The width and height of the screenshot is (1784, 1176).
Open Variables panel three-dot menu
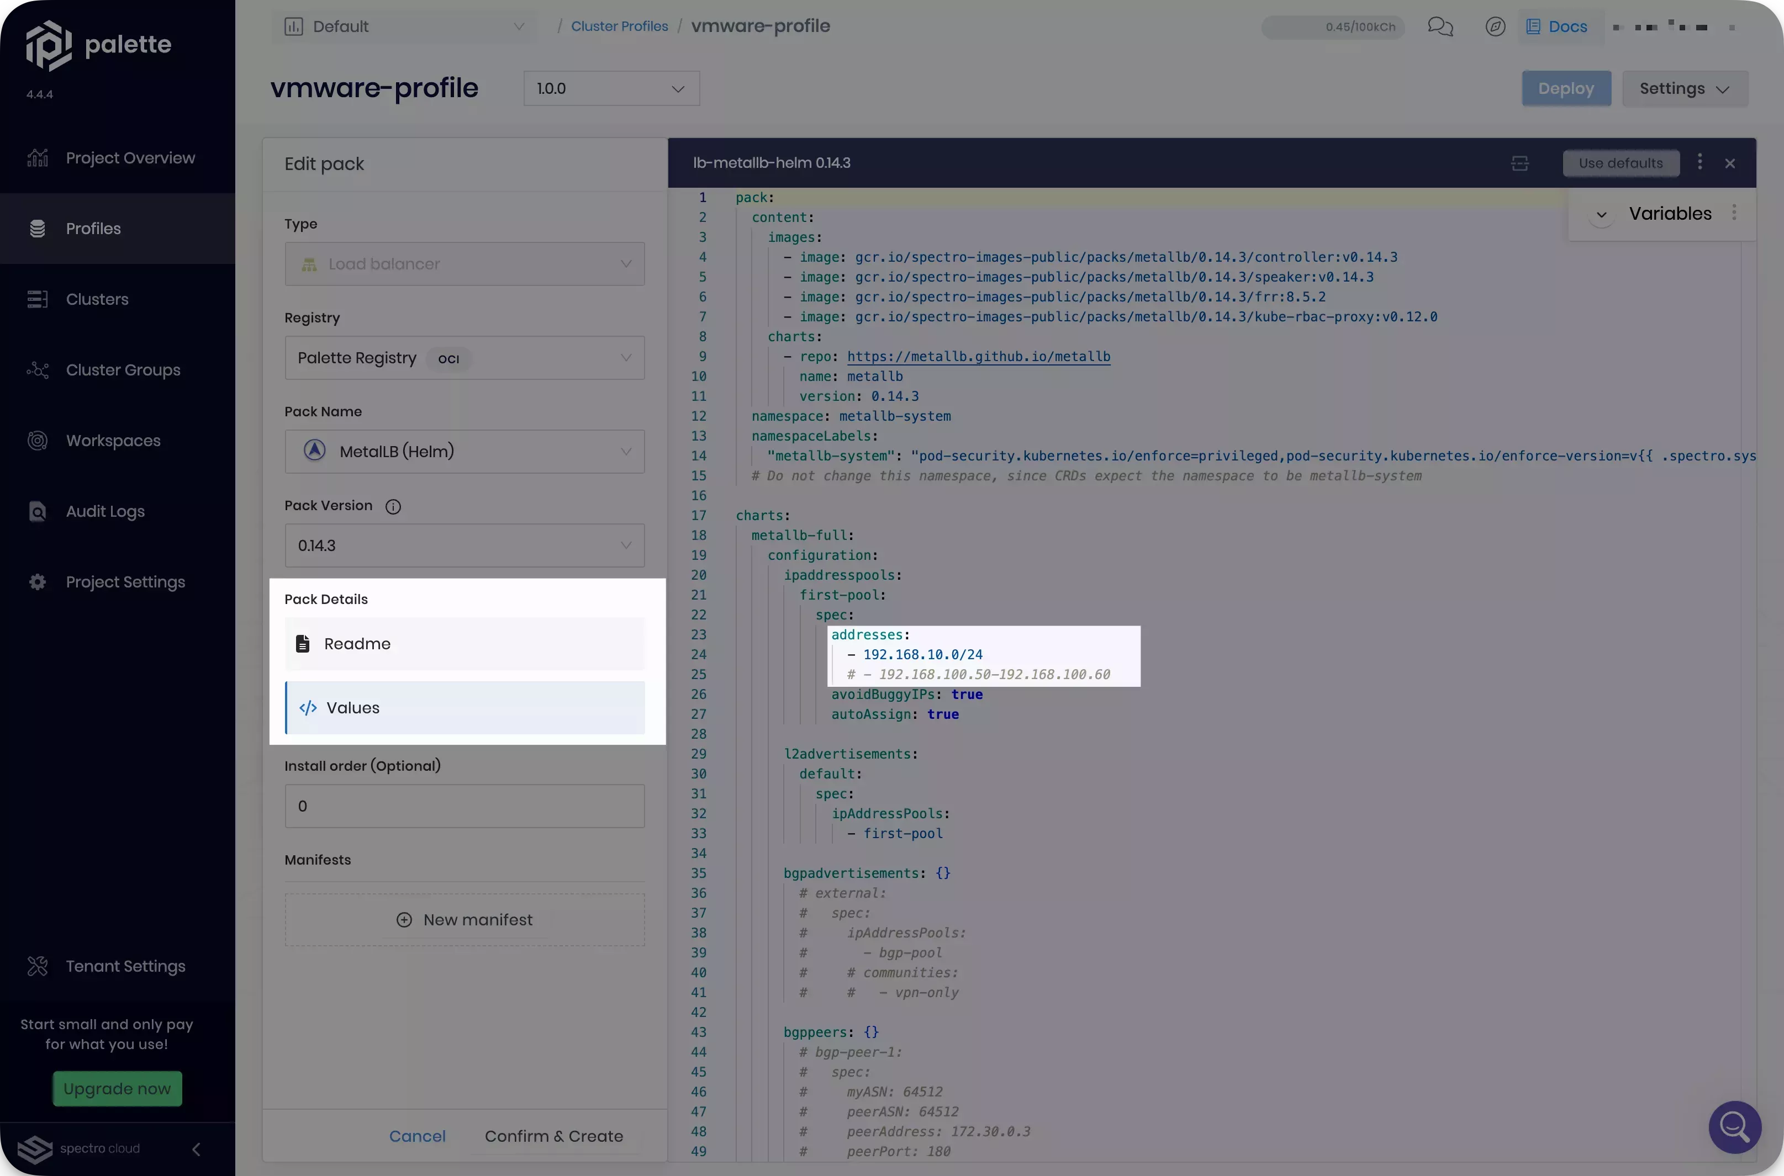click(x=1734, y=213)
